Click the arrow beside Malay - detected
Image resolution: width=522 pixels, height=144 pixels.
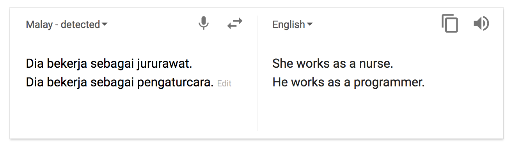click(x=105, y=25)
